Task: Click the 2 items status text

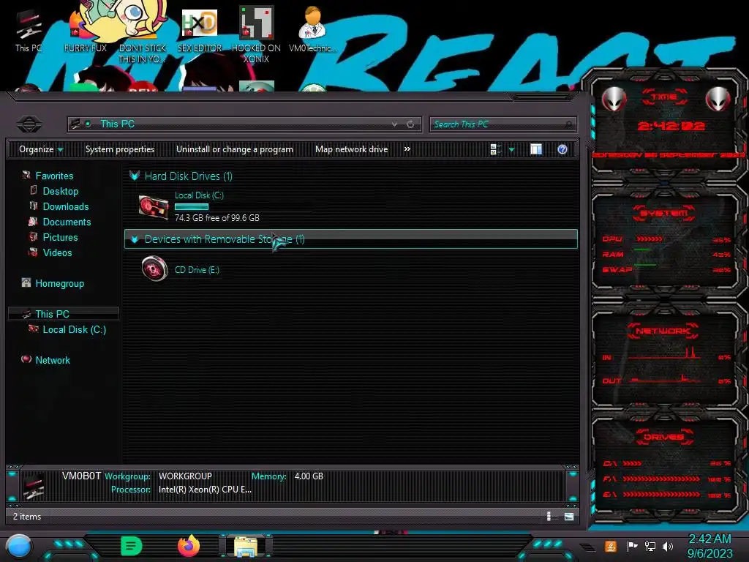Action: pos(27,517)
